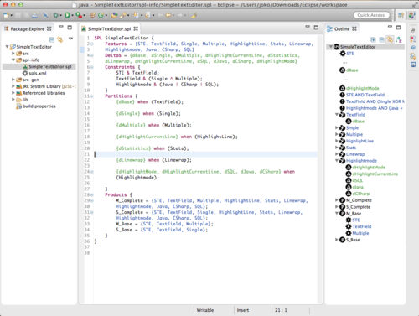
Task: Click the Skip All Breakpoints icon
Action: [x=45, y=15]
